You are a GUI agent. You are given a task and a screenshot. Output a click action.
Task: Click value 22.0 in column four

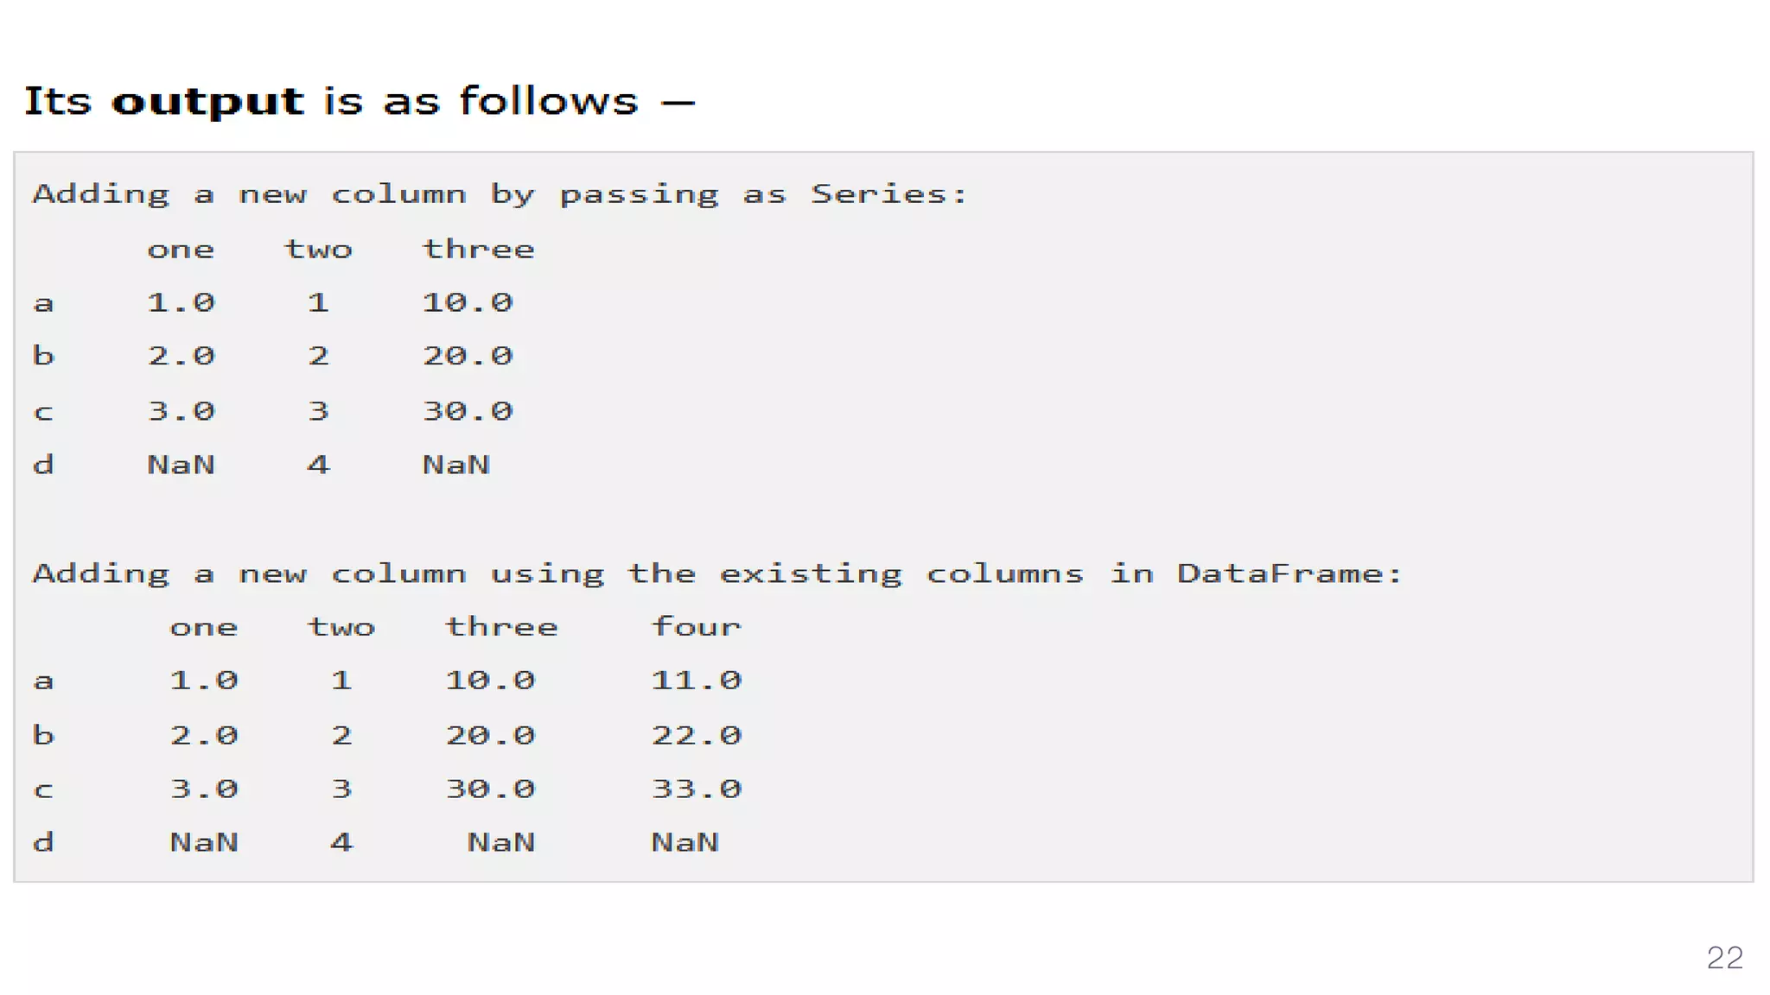pos(697,736)
